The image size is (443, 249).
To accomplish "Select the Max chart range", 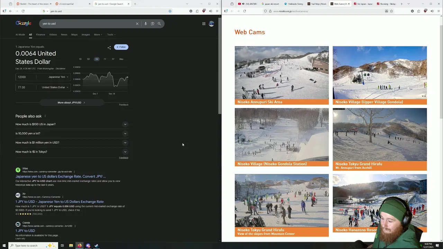I will coord(121,59).
